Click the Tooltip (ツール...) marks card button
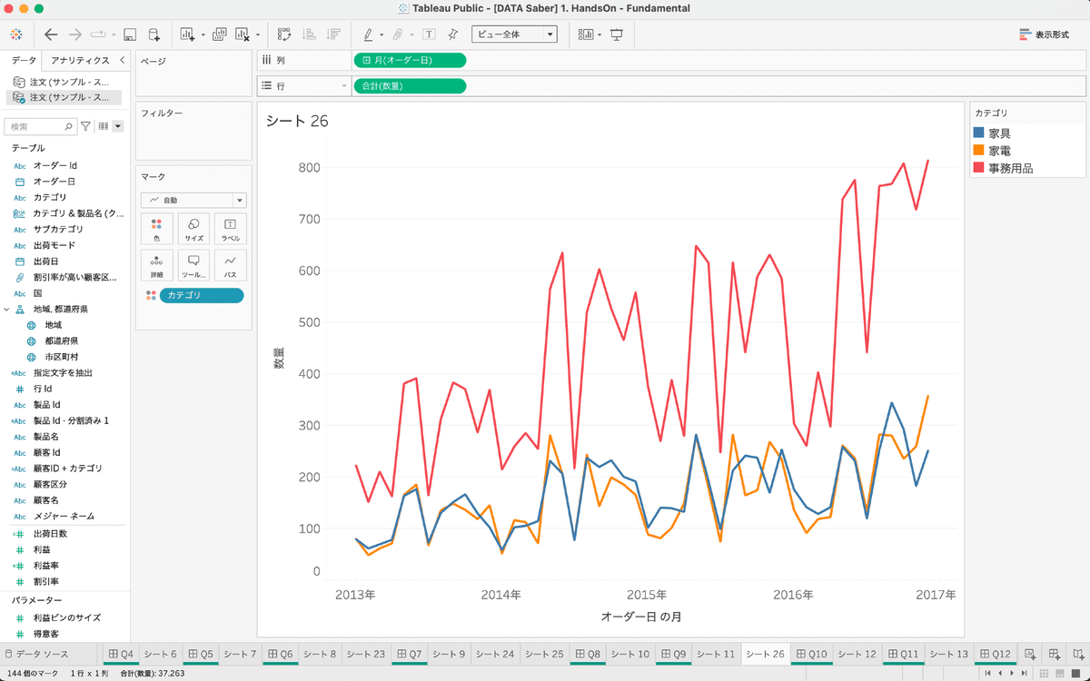The height and width of the screenshot is (681, 1090). 193,265
